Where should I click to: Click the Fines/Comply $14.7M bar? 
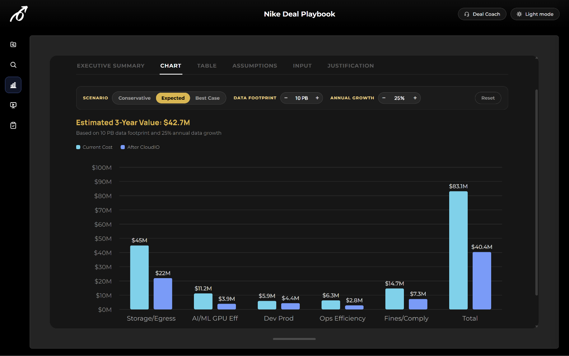pyautogui.click(x=394, y=299)
